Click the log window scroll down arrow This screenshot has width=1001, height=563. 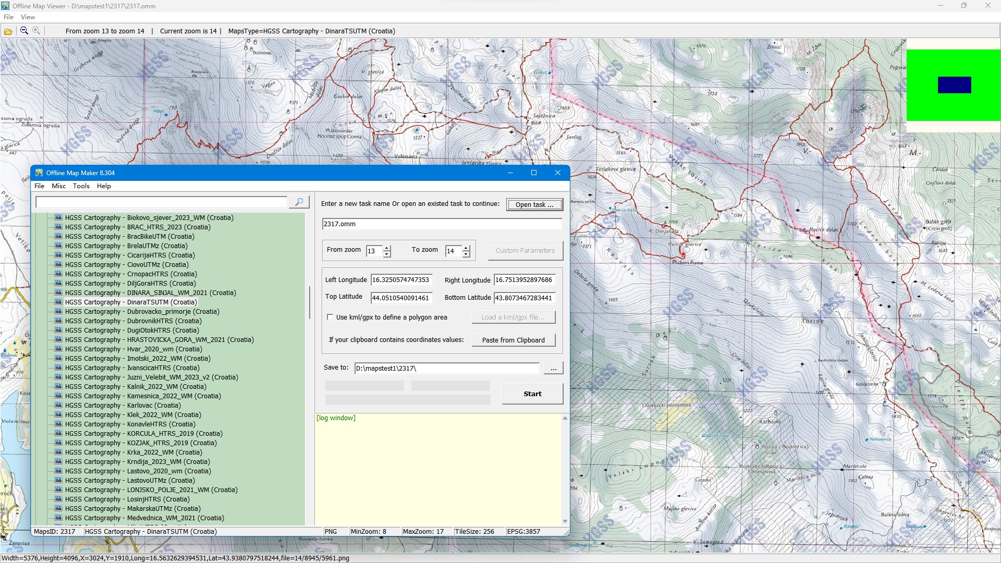565,521
